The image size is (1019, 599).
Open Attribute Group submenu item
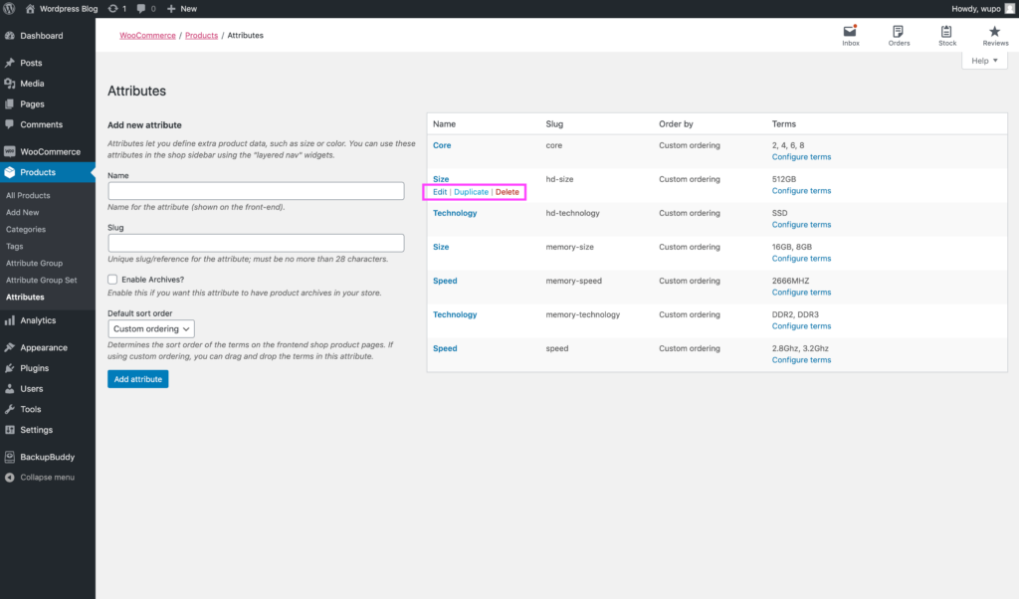coord(34,264)
